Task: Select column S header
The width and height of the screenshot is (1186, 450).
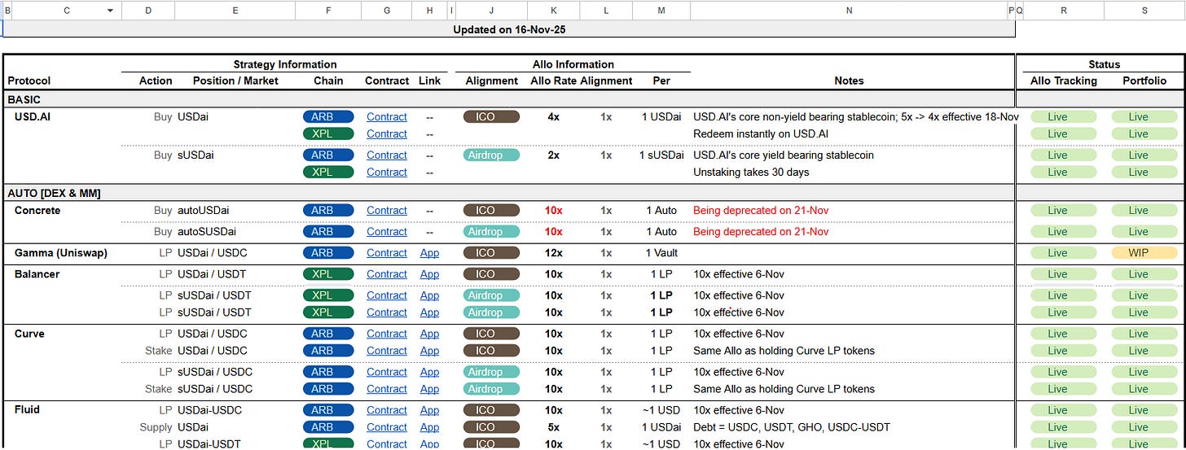Action: click(1144, 10)
